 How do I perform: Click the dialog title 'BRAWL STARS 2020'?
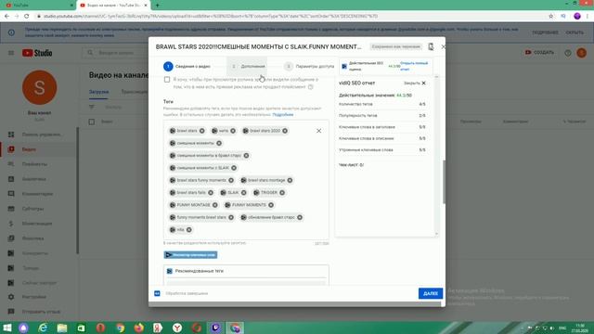pyautogui.click(x=258, y=47)
